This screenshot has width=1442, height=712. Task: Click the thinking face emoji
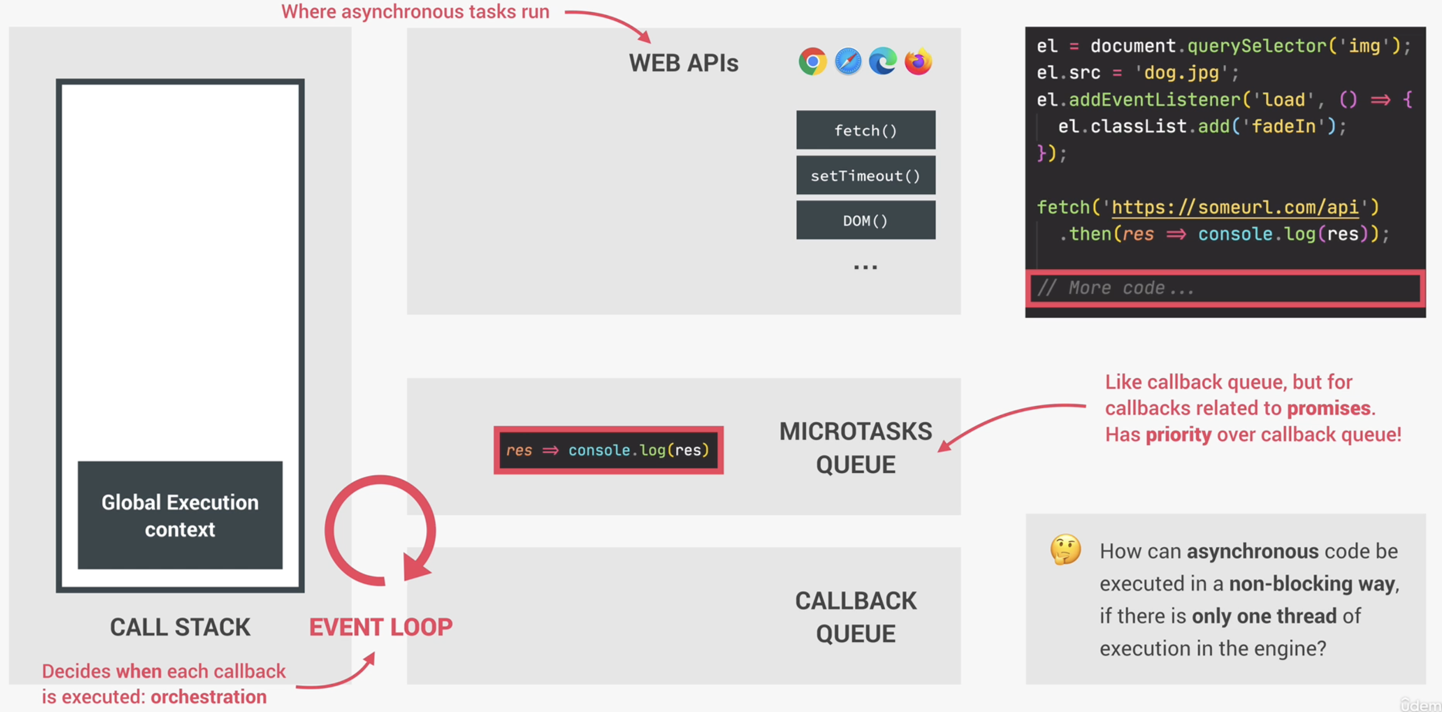(1065, 549)
